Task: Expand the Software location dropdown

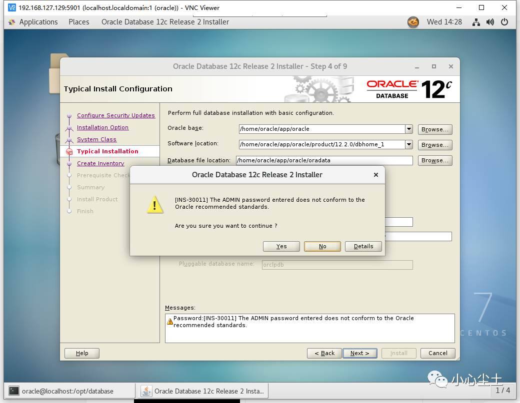Action: pos(409,144)
